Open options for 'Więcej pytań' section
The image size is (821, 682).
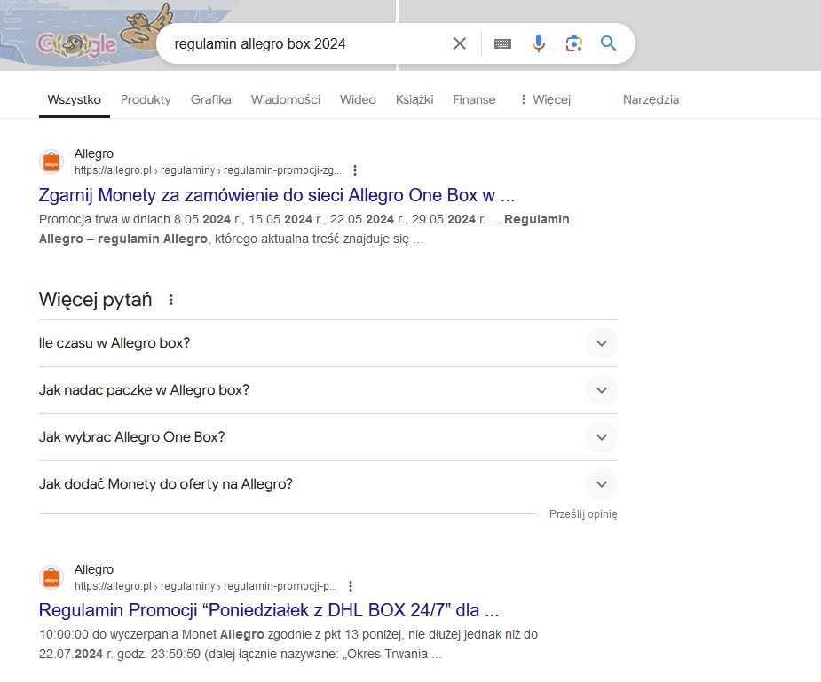tap(170, 300)
